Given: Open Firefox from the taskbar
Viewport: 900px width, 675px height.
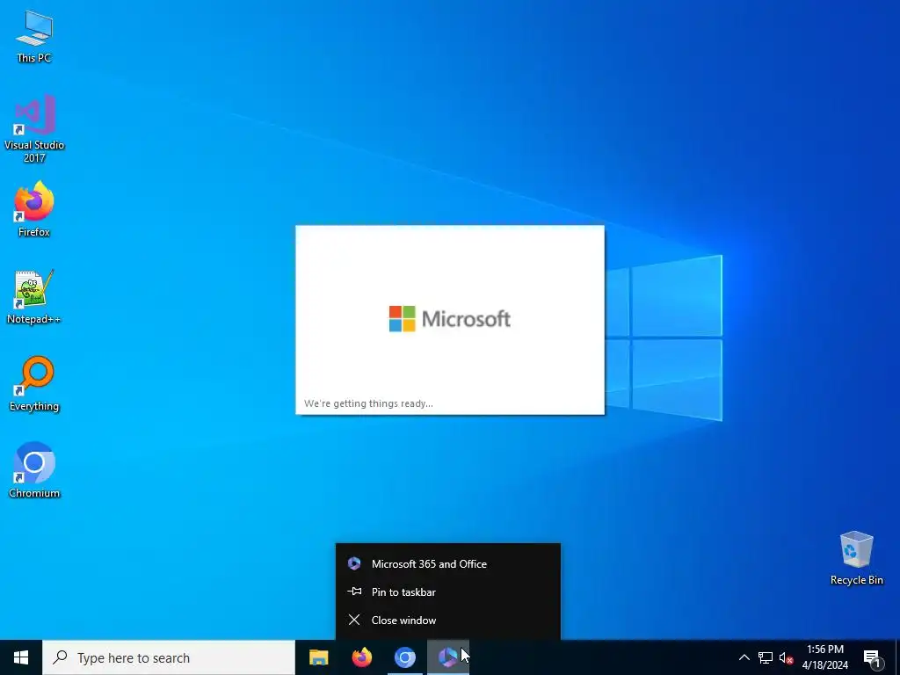Looking at the screenshot, I should click(x=361, y=657).
